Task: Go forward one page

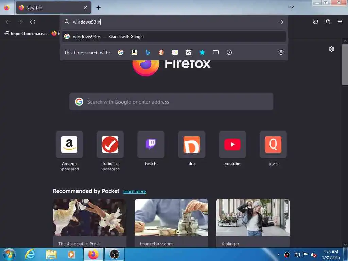Action: [x=20, y=22]
